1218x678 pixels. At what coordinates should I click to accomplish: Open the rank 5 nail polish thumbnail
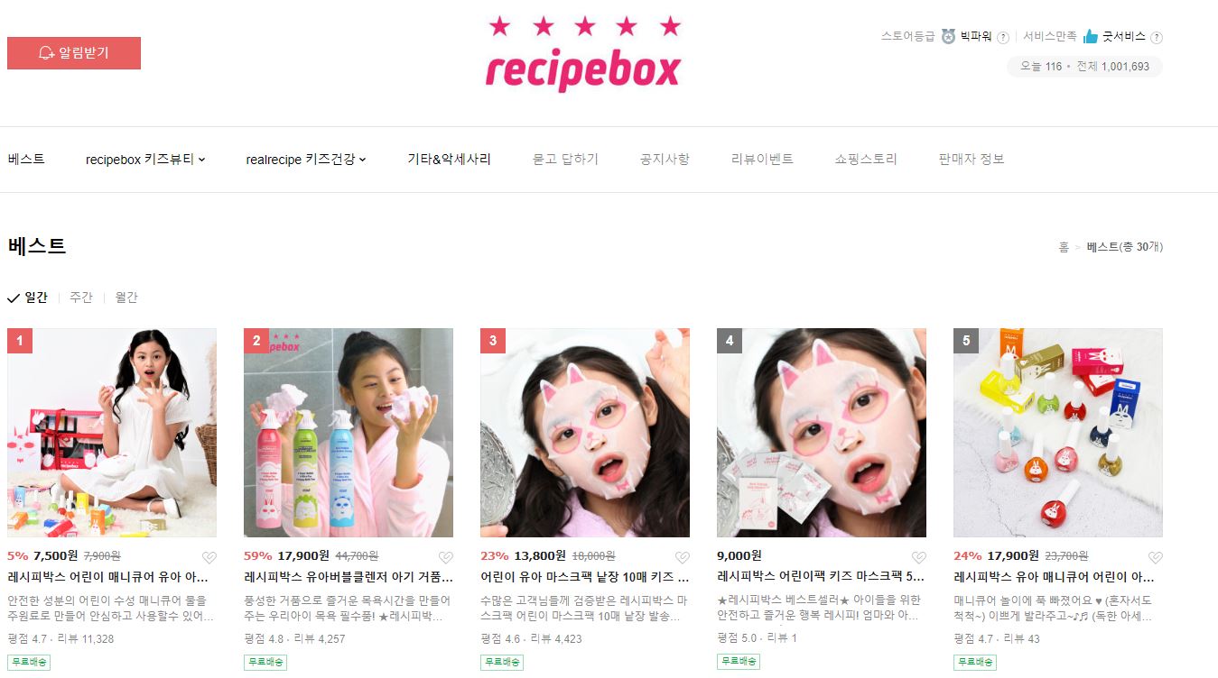tap(1058, 433)
